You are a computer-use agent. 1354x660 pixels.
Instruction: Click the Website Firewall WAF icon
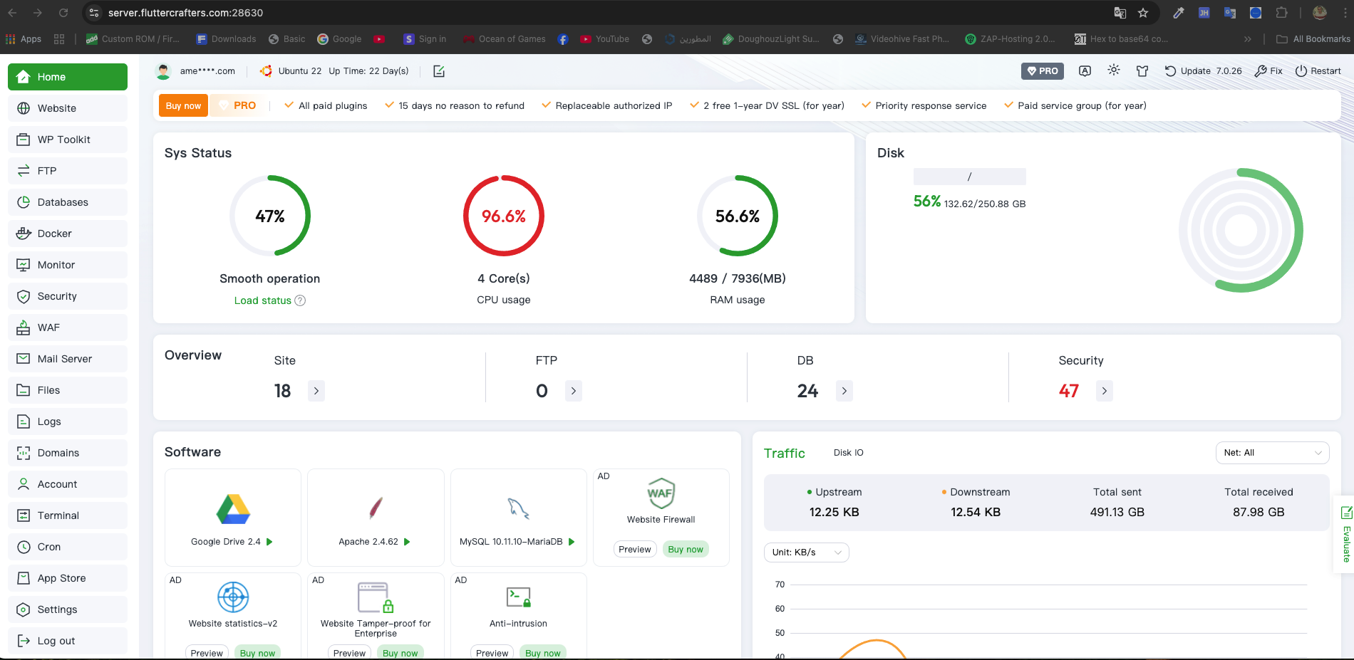click(x=661, y=493)
